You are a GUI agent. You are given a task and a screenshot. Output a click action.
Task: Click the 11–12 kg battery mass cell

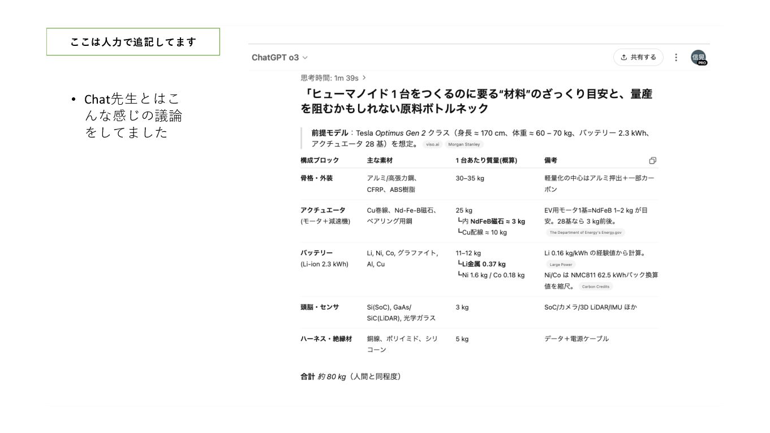pyautogui.click(x=468, y=253)
